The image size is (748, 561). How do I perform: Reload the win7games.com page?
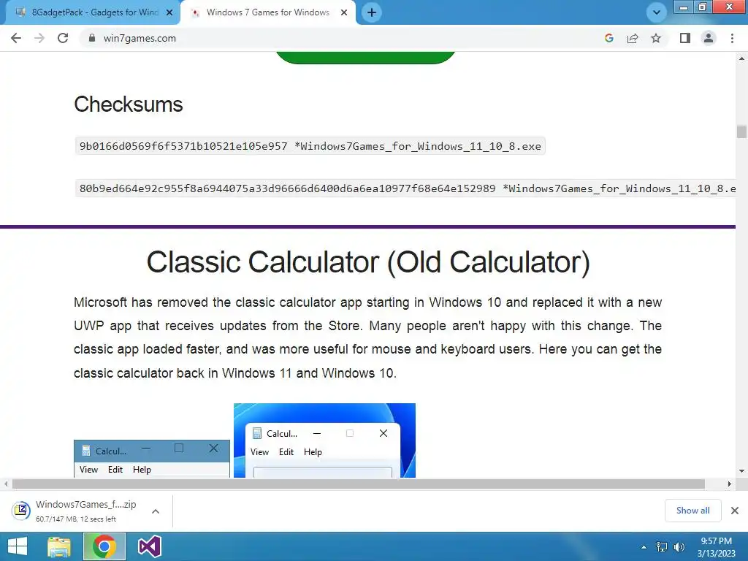coord(63,38)
